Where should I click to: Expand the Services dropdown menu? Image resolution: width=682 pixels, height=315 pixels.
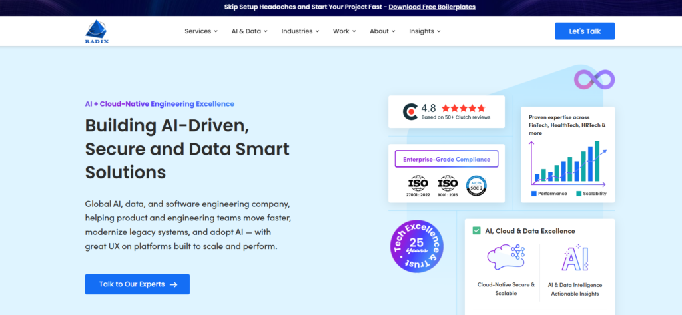(201, 31)
